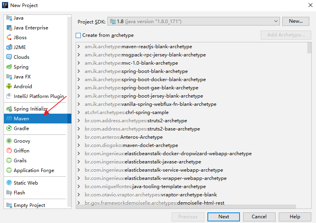Screen dimensions: 316x223
Task: Select demoiselle-html-rest row
Action: [x=154, y=203]
